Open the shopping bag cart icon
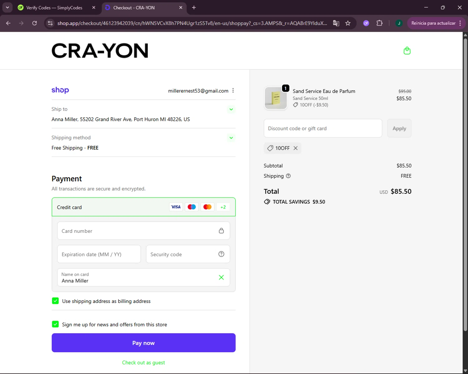The image size is (468, 374). [x=407, y=50]
